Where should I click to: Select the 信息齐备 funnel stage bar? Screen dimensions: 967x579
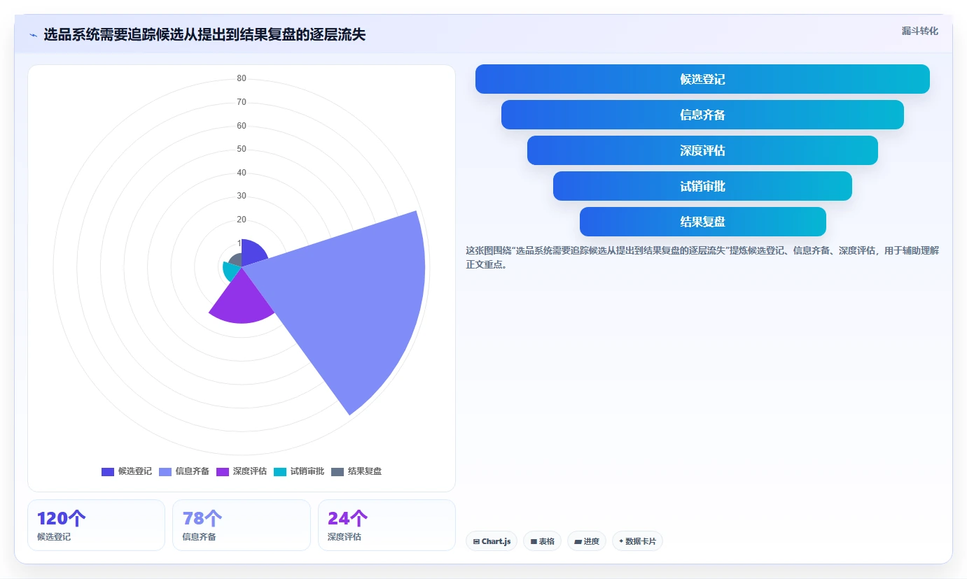pos(702,115)
